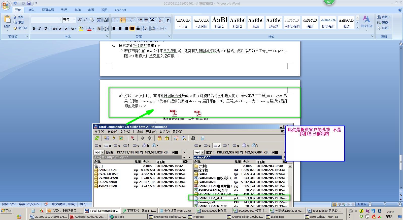Click the Grow Font icon
This screenshot has height=220, width=403.
tap(80, 20)
